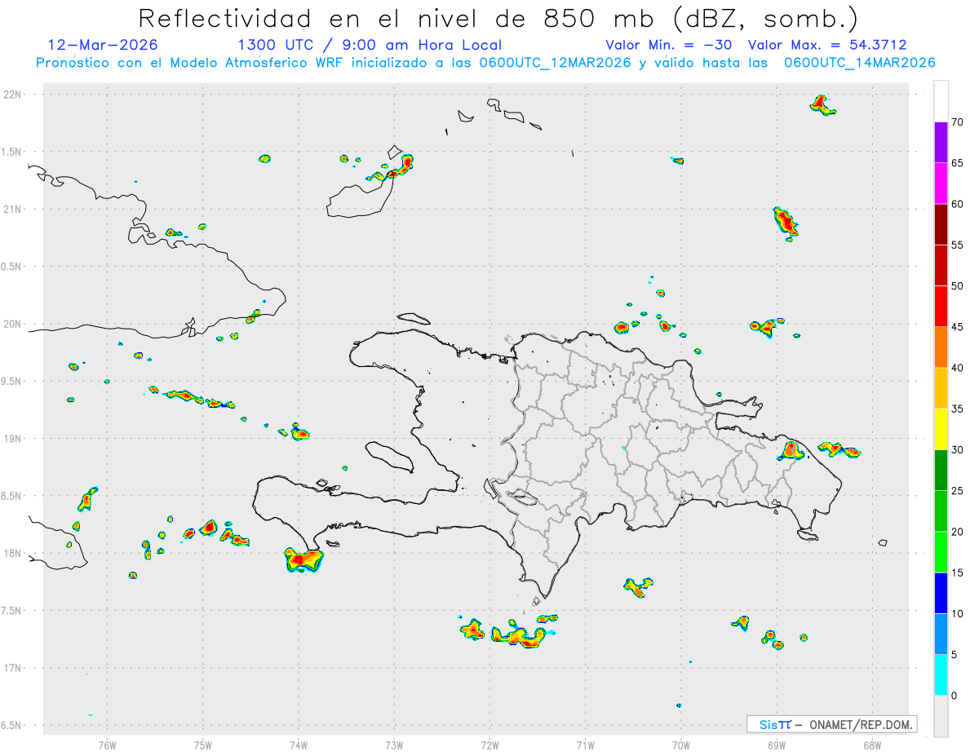The image size is (979, 756).
Task: Click "1300 UTC / 9:00 am Hora Local"
Action: click(x=370, y=45)
